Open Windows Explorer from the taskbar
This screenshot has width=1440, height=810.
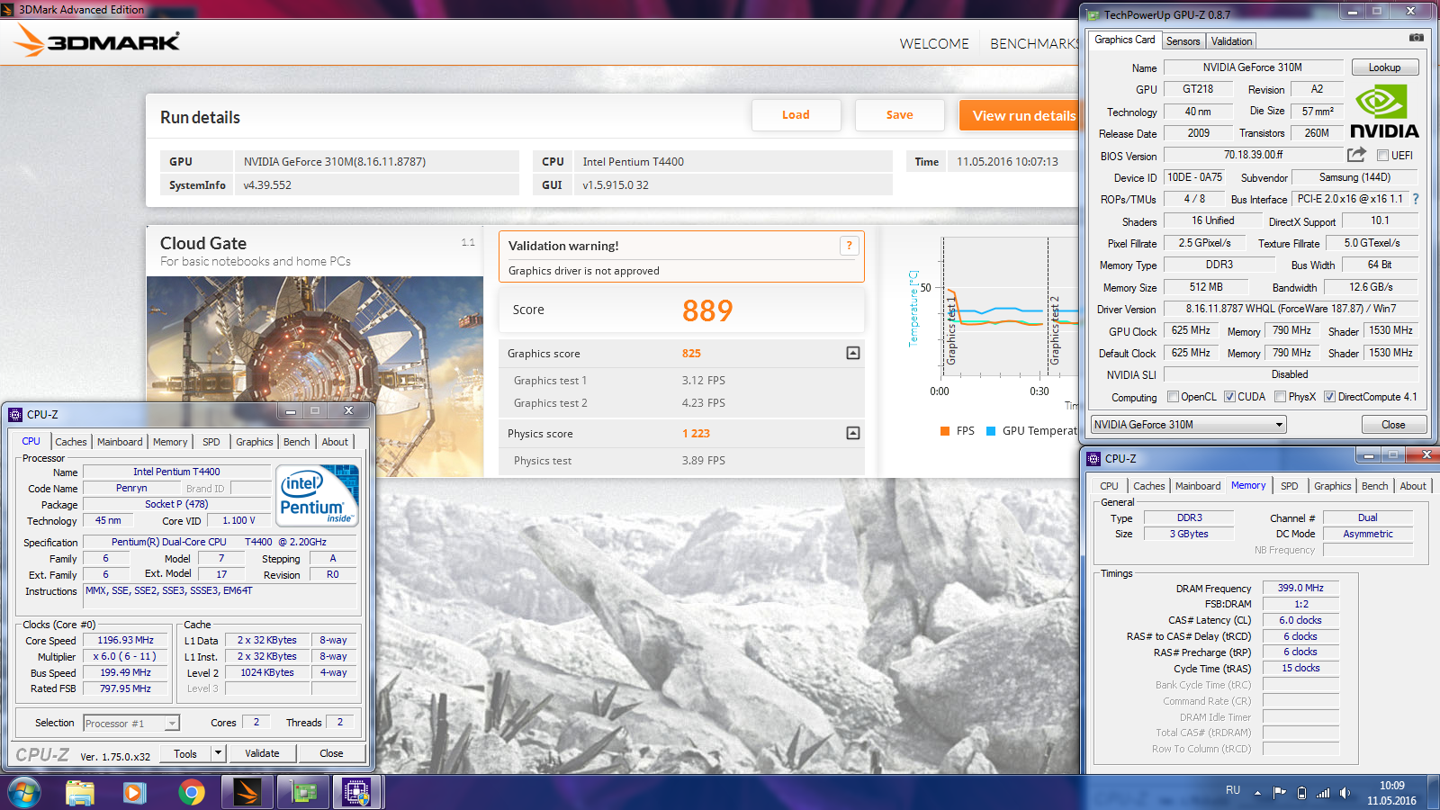tap(80, 793)
